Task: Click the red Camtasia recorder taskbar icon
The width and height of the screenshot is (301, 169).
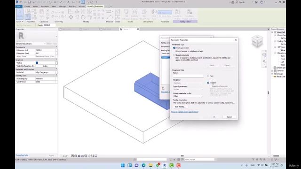Action: point(178,165)
